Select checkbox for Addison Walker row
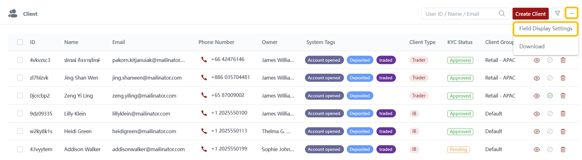Image resolution: width=582 pixels, height=160 pixels. [20, 149]
